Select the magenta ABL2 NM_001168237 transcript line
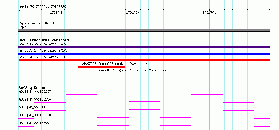The image size is (279, 130). 144,94
